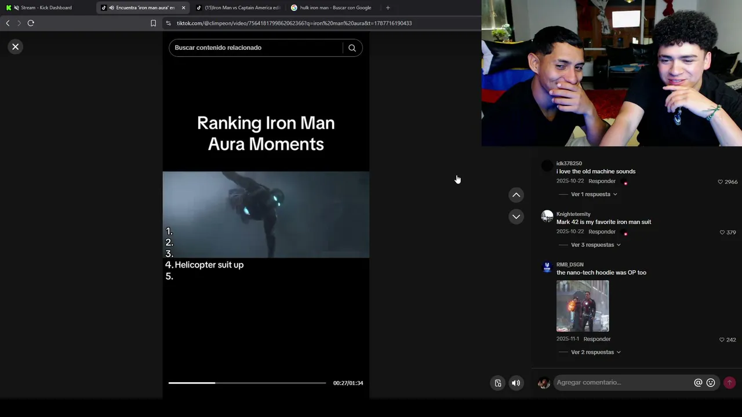This screenshot has width=742, height=417.
Task: Click the muted-audio icon on Kick tab
Action: tap(16, 8)
